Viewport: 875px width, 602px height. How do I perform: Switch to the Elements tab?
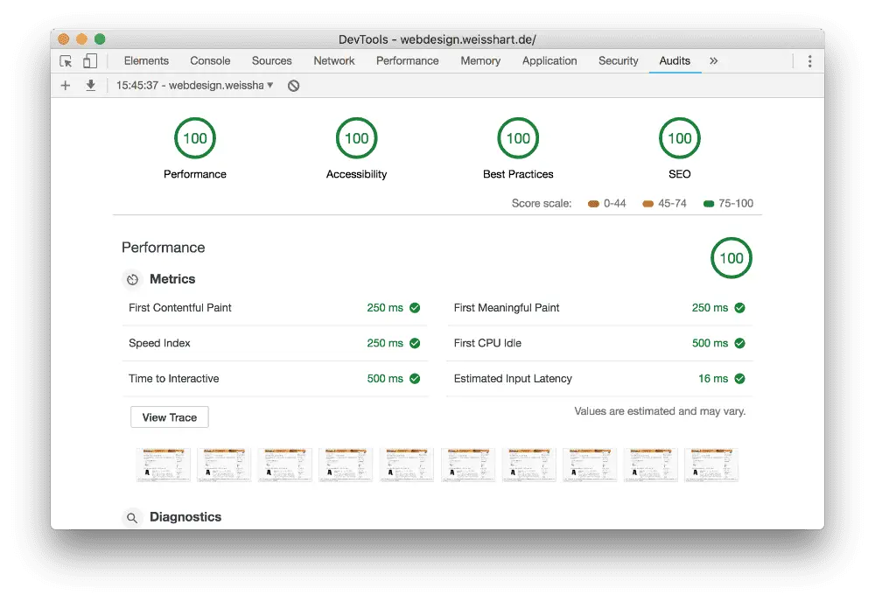146,61
